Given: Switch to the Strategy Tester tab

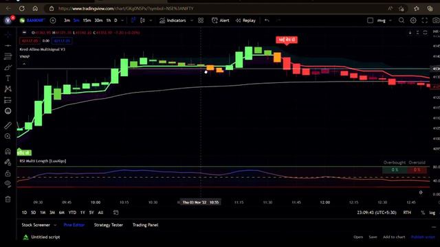Looking at the screenshot, I should pos(109,225).
